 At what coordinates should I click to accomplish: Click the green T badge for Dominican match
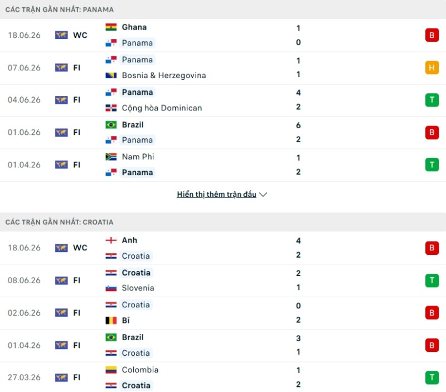tap(432, 100)
